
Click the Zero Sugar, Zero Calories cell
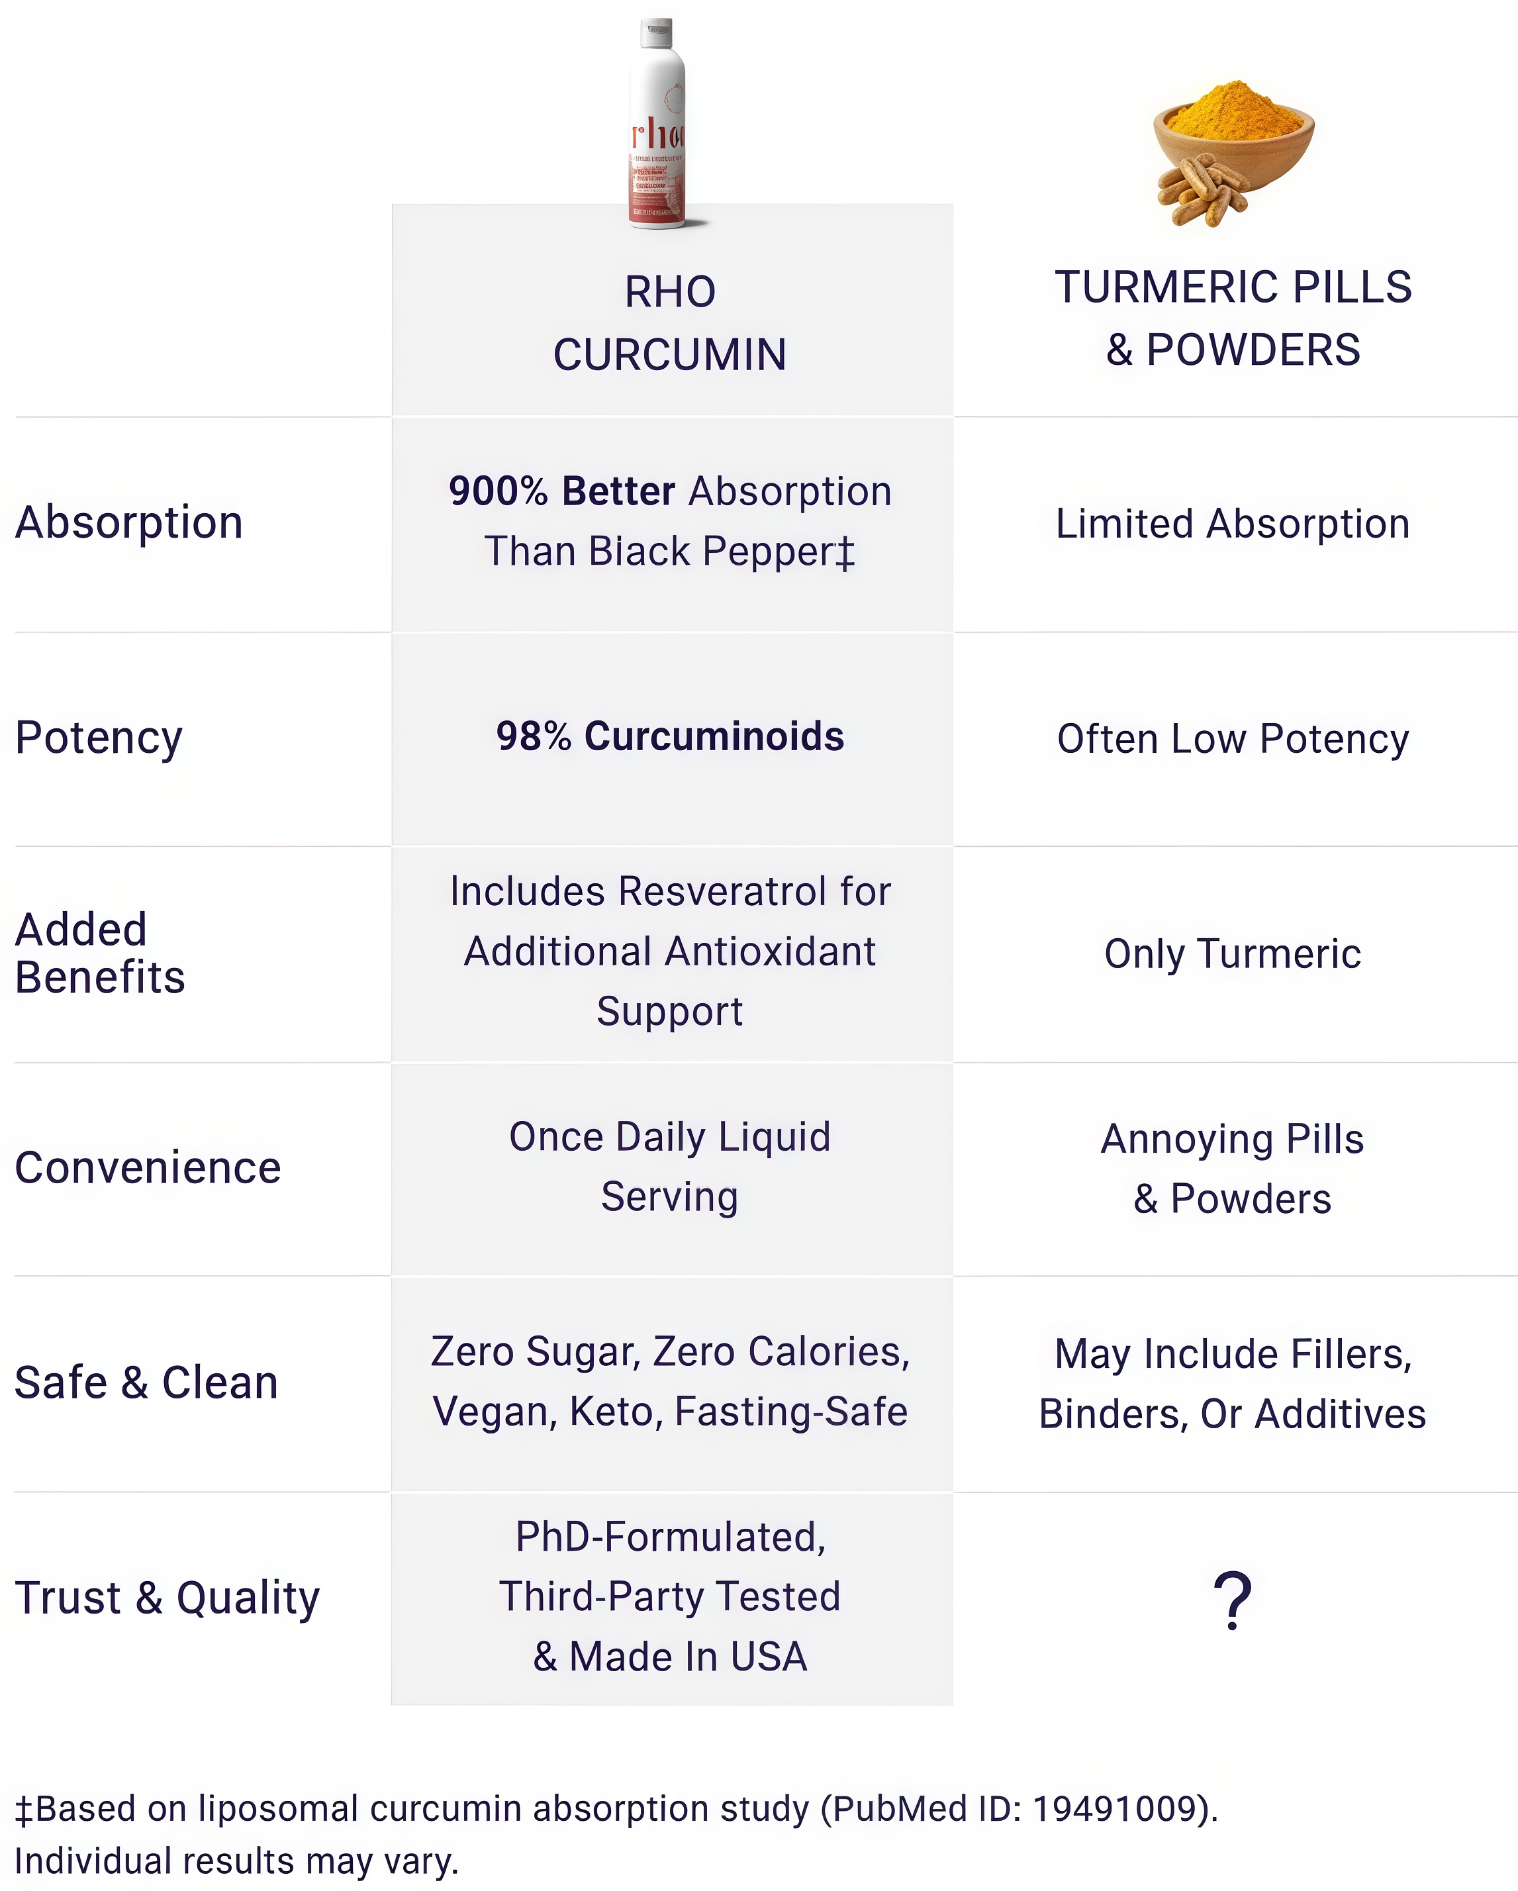pos(670,1381)
